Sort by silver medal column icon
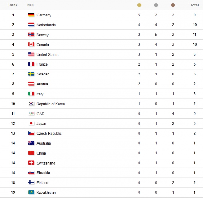 click(156, 5)
